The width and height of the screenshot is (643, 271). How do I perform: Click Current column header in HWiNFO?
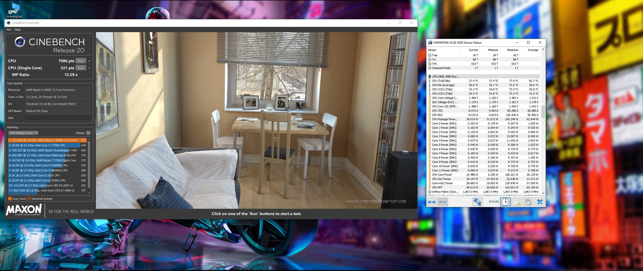pos(469,50)
